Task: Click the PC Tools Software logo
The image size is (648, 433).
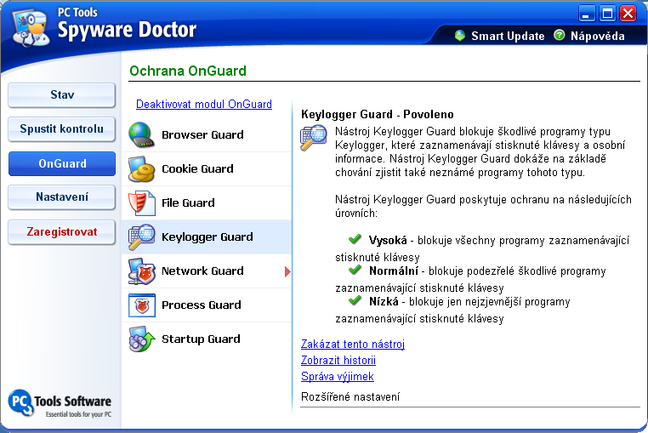Action: pos(60,403)
